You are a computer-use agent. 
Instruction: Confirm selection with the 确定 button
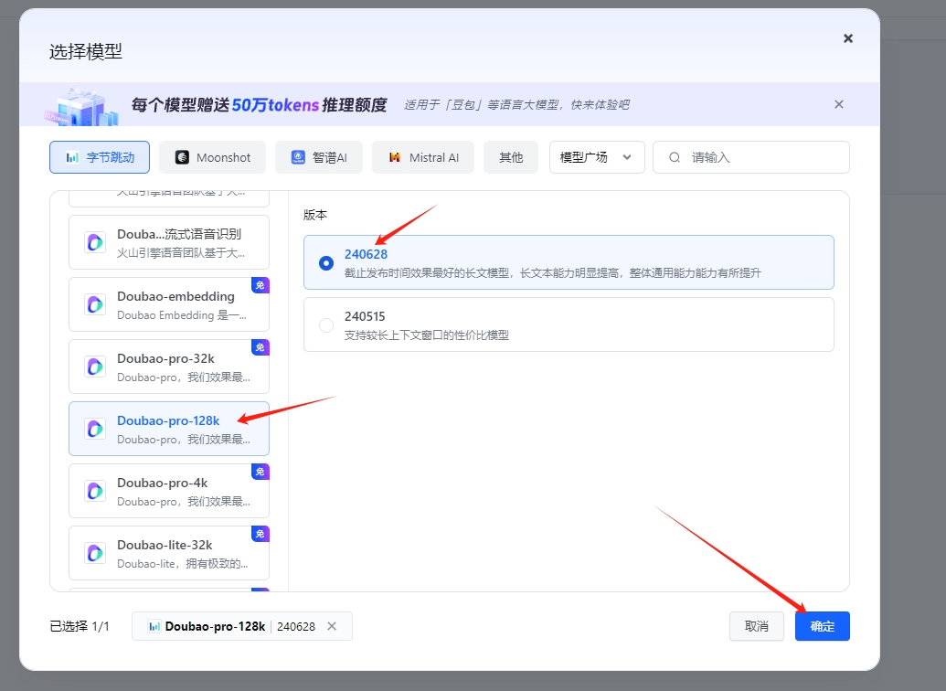(823, 626)
